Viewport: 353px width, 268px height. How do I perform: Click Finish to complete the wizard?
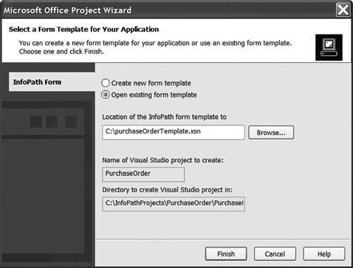[226, 254]
